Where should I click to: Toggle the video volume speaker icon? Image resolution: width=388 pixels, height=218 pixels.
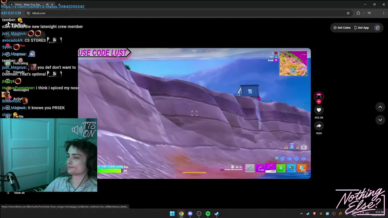coord(306,173)
